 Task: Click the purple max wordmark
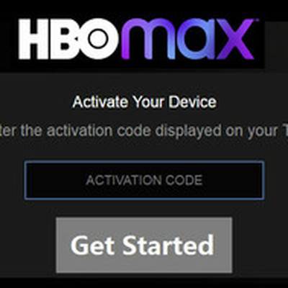(188, 39)
